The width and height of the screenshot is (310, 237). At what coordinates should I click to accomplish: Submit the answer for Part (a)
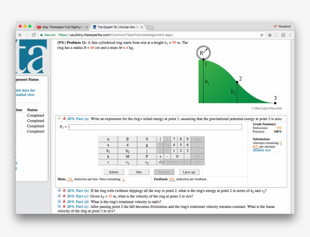pos(114,172)
